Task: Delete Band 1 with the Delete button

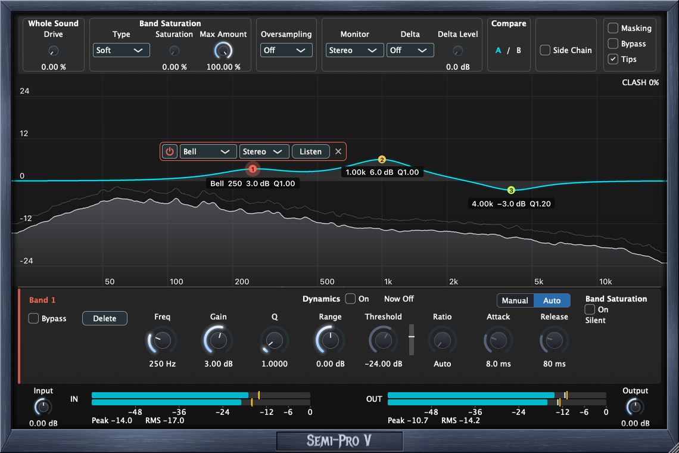Action: click(x=104, y=319)
